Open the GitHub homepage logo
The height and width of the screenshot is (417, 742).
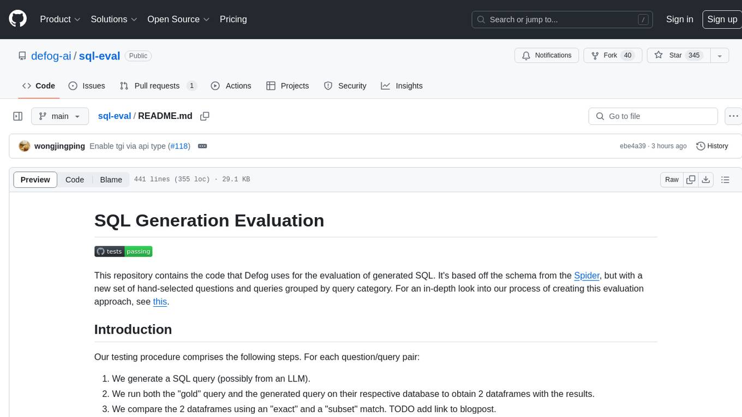point(17,19)
